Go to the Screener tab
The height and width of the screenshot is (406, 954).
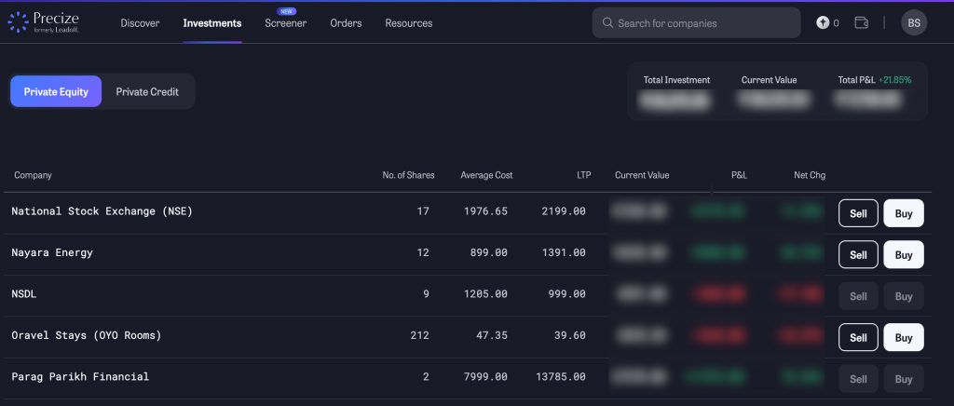tap(285, 23)
